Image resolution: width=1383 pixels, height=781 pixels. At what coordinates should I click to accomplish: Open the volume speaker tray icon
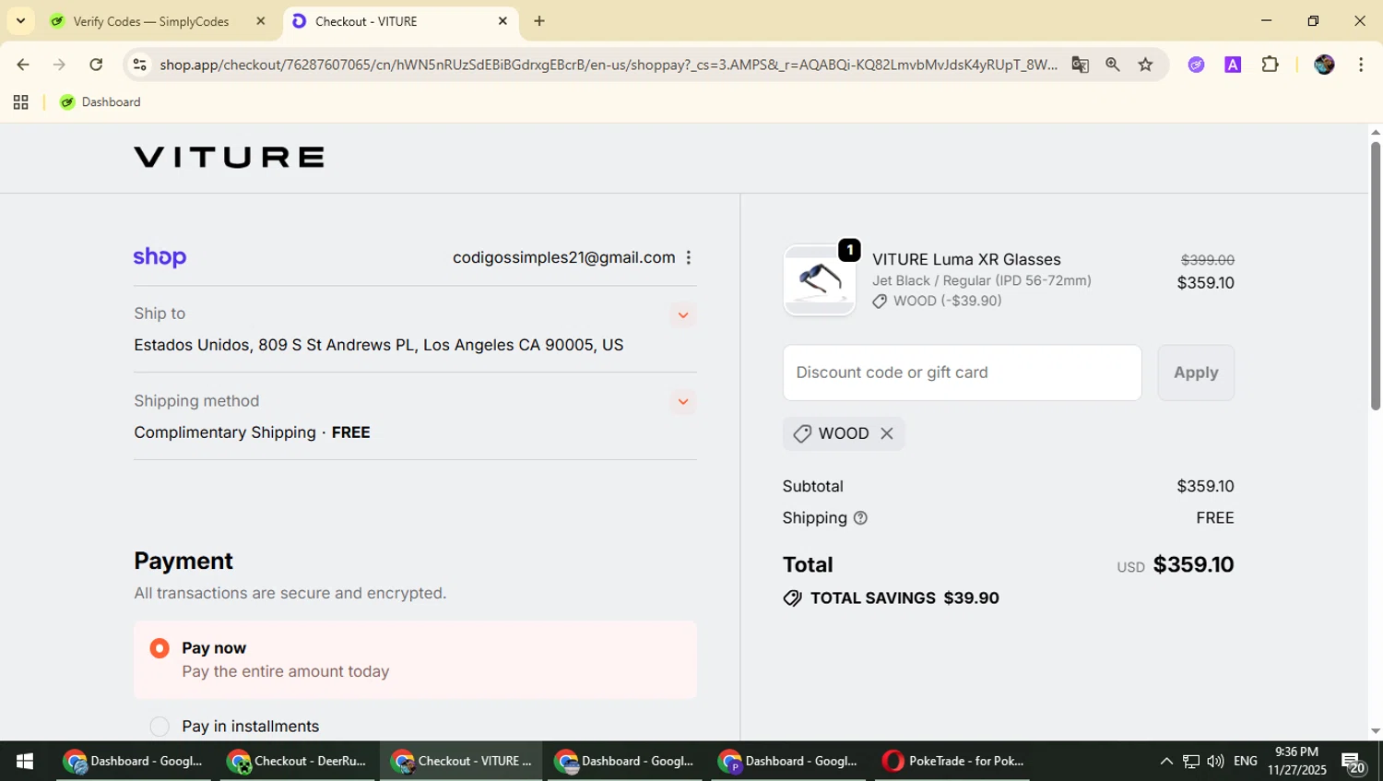[1215, 761]
